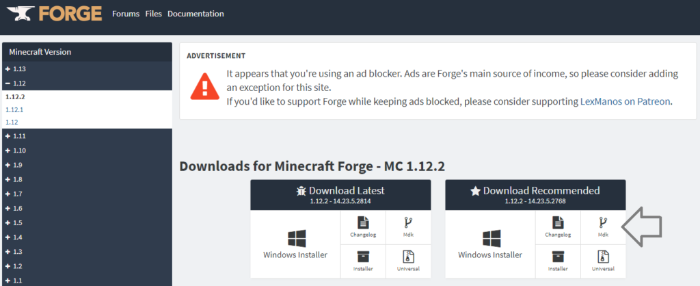Open Changelog under Download Recommended

coord(558,227)
